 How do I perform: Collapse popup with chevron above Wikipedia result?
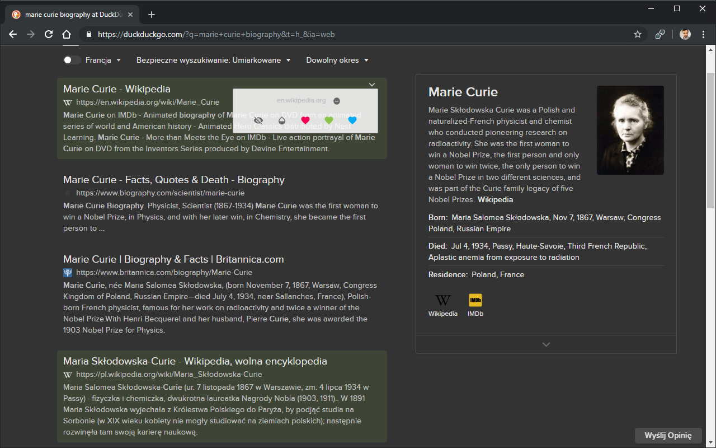click(372, 85)
